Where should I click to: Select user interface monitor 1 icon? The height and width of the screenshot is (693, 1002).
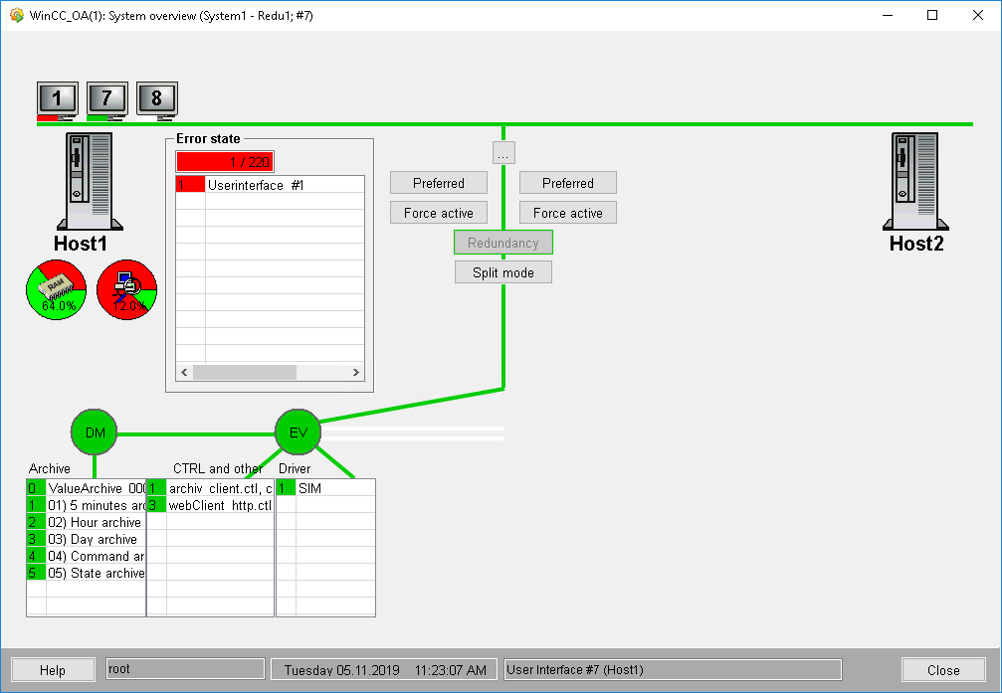[x=58, y=100]
